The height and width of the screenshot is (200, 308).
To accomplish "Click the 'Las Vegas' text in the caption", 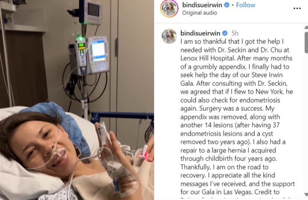I will (x=238, y=192).
